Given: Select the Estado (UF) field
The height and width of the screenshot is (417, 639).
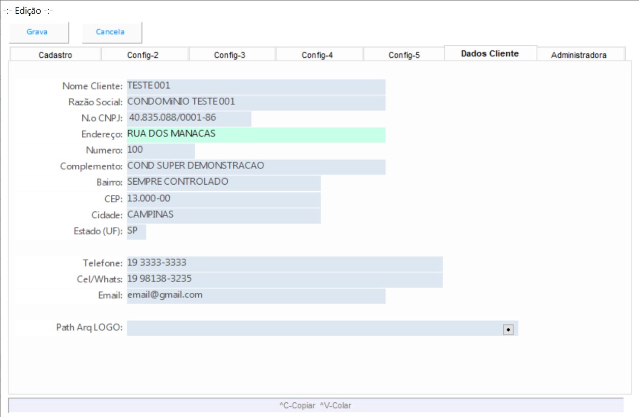Looking at the screenshot, I should point(136,231).
